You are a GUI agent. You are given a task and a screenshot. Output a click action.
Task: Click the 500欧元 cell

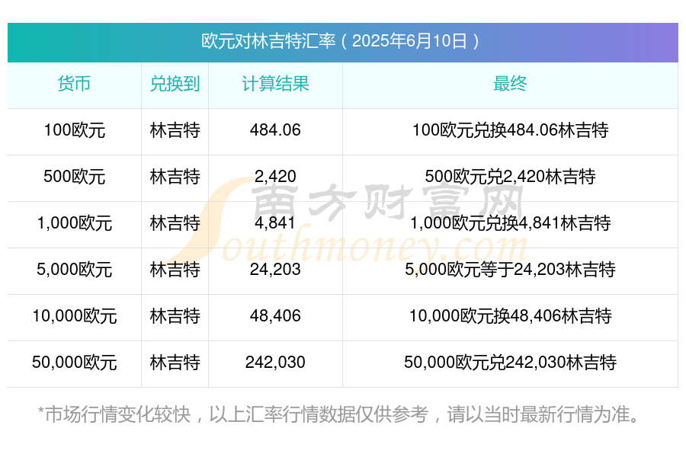(75, 177)
